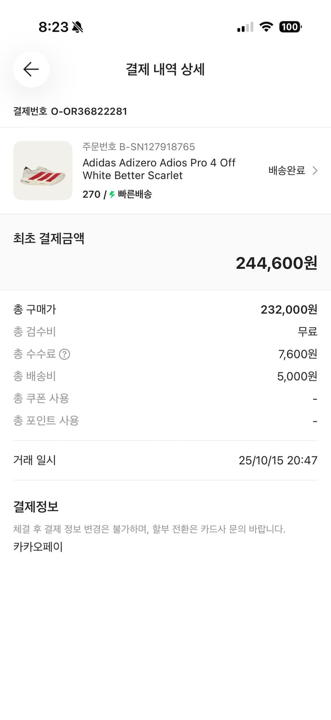
Task: Tap the lightning fast-delivery icon
Action: tap(112, 195)
